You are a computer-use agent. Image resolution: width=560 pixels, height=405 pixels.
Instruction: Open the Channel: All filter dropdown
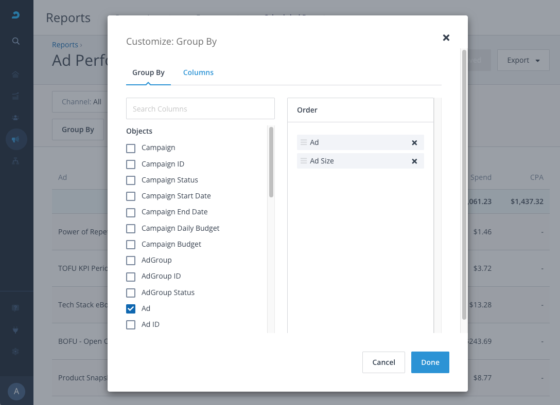point(81,102)
